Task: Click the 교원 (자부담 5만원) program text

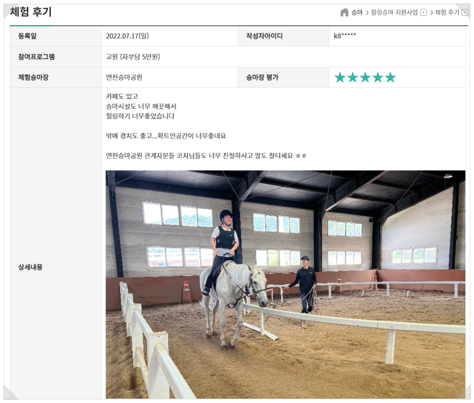Action: (132, 56)
